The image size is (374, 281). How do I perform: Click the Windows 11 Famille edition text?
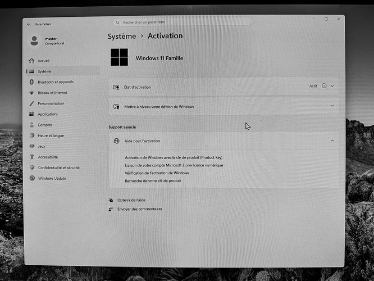(159, 58)
